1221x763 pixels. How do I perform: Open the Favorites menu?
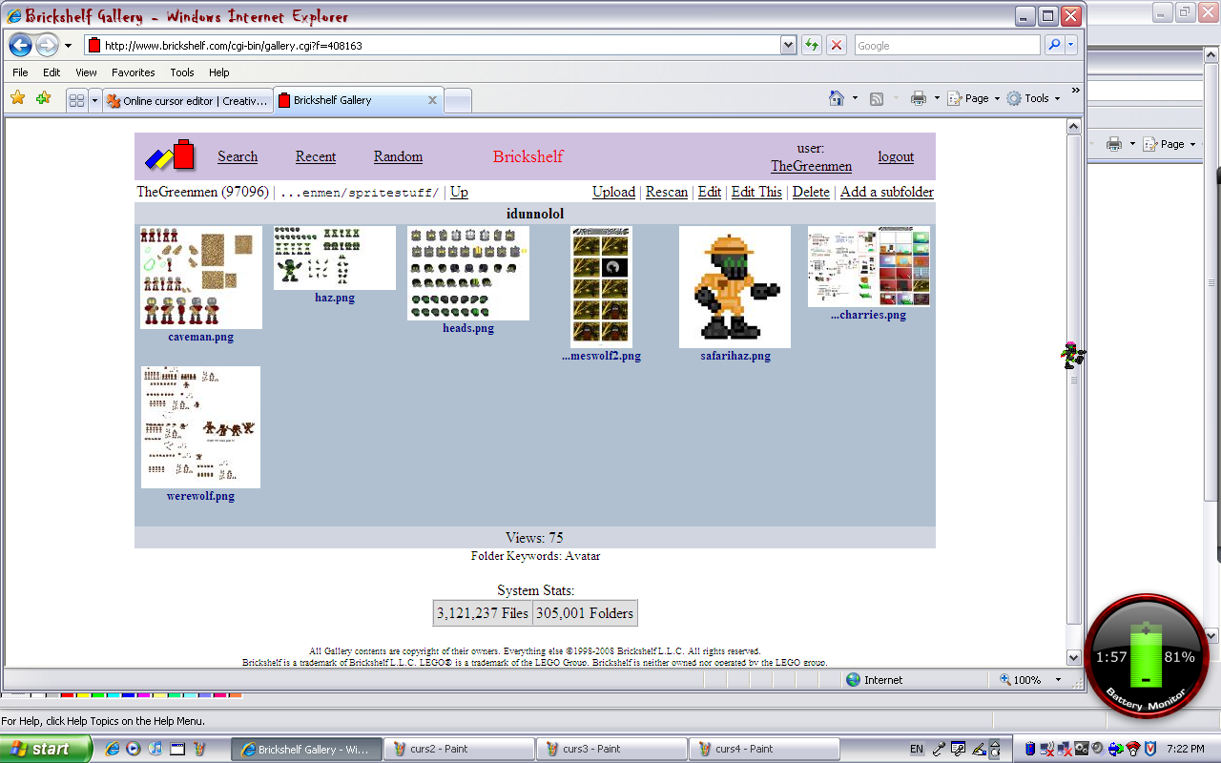tap(133, 72)
